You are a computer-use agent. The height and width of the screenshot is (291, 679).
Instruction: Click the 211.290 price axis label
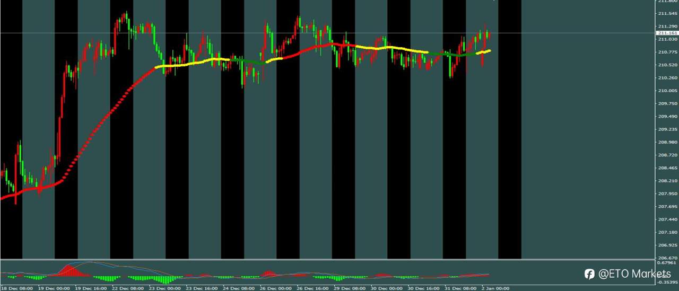click(x=668, y=26)
